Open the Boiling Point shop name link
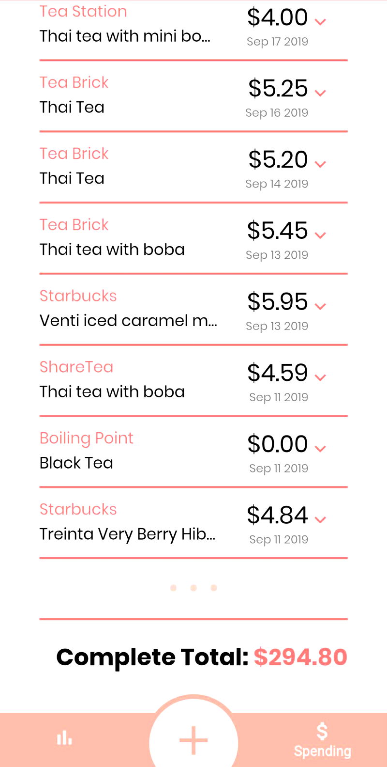The height and width of the screenshot is (767, 387). (86, 438)
